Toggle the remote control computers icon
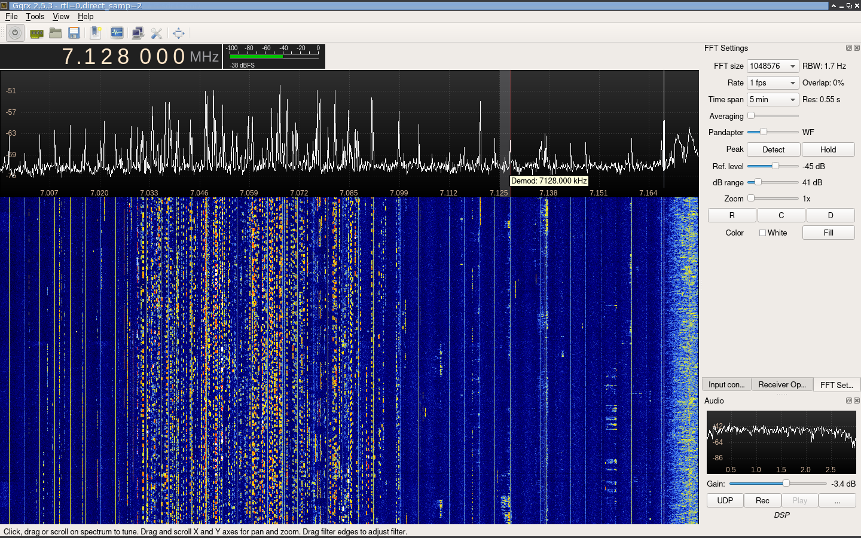This screenshot has width=861, height=538. [138, 33]
